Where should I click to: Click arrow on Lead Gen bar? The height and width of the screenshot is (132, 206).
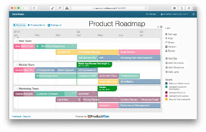point(79,100)
